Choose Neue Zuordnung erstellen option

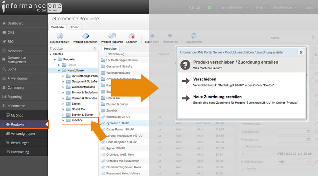click(x=217, y=97)
